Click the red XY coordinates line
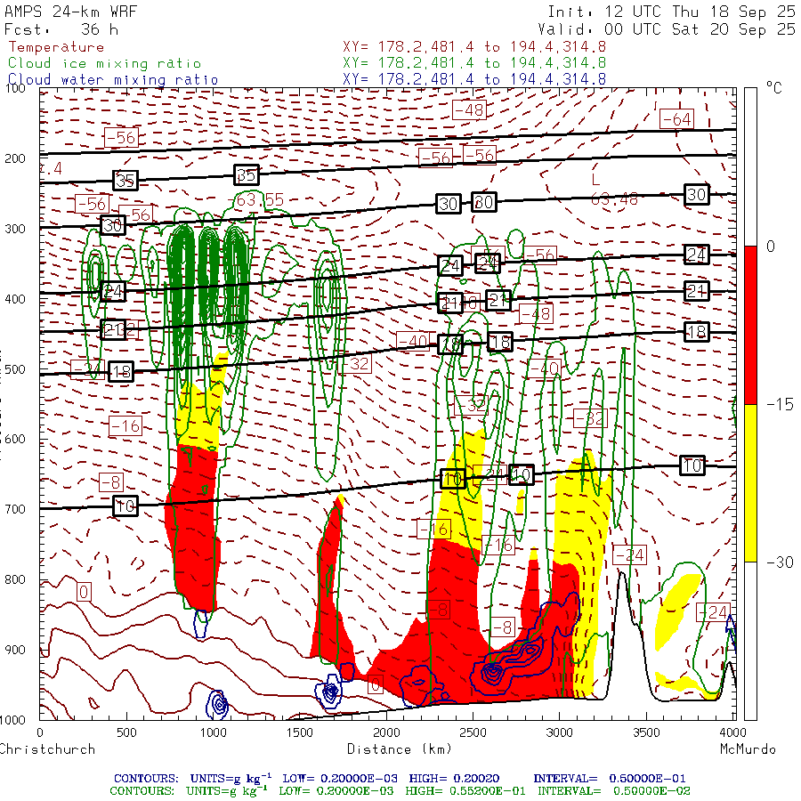This screenshot has width=801, height=801. pos(474,47)
